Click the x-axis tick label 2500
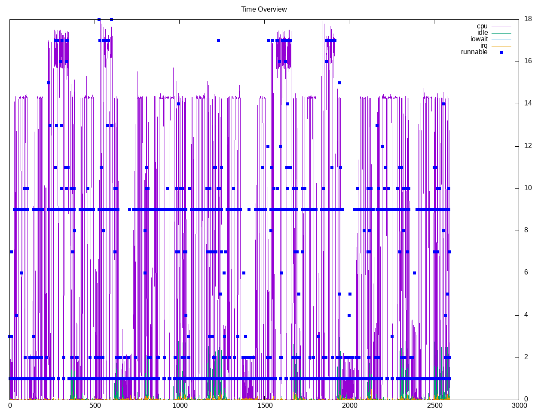 pyautogui.click(x=434, y=405)
